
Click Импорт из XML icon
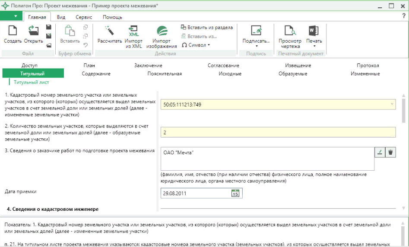click(x=133, y=31)
